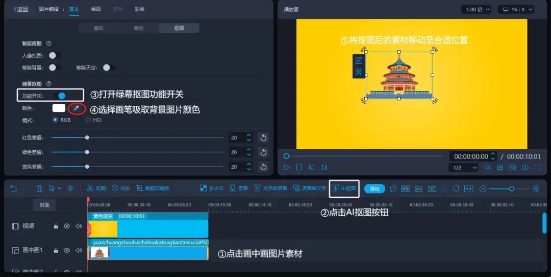The image size is (551, 277).
Task: Click the eyedropper color picker tool
Action: pyautogui.click(x=76, y=108)
